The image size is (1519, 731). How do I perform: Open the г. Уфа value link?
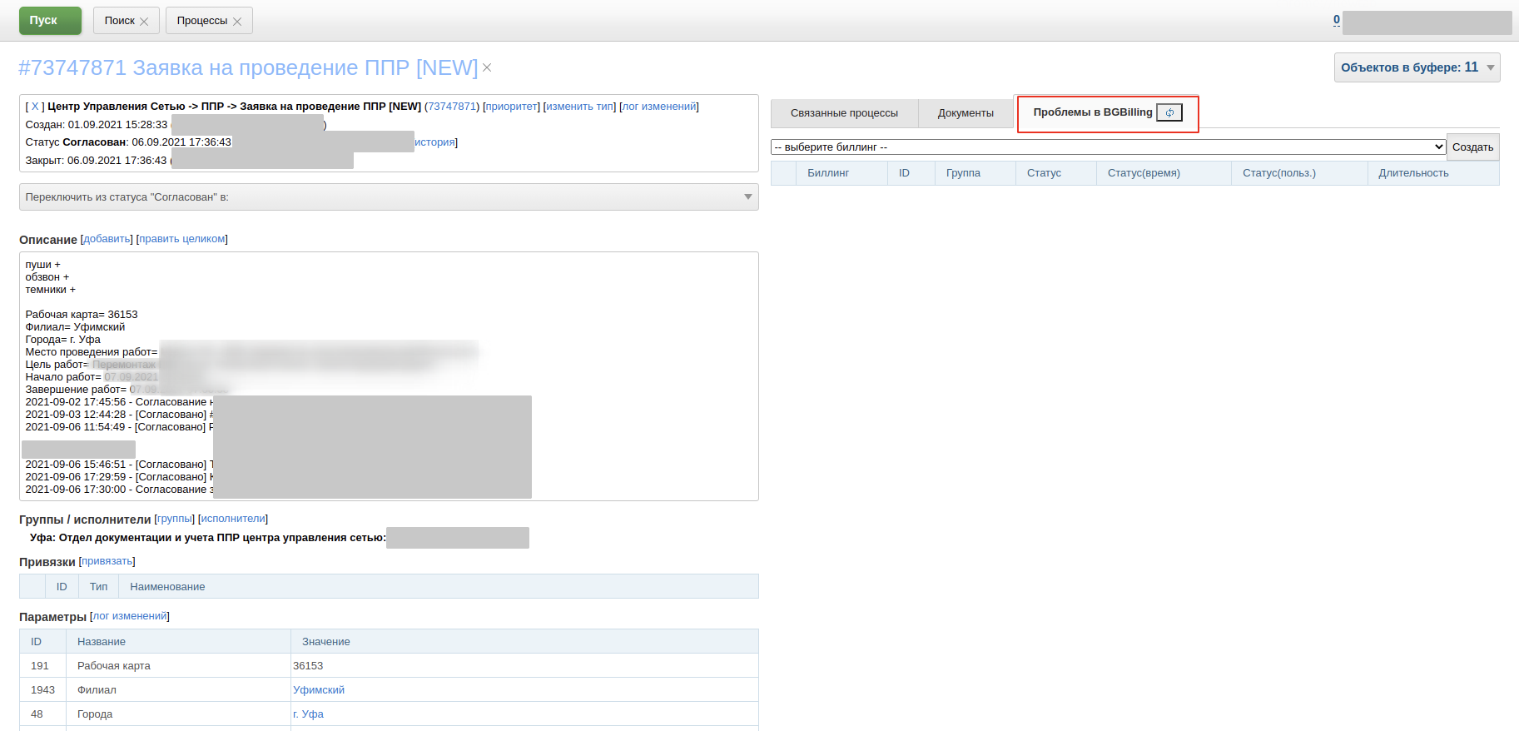pyautogui.click(x=308, y=714)
